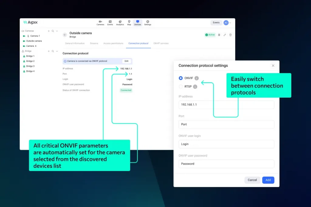311x207 pixels.
Task: Open the Access permissions tab
Action: click(x=113, y=43)
